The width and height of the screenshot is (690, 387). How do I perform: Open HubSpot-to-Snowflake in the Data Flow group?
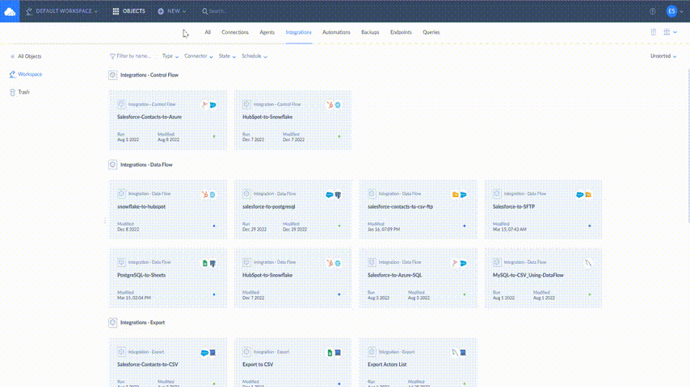[293, 278]
